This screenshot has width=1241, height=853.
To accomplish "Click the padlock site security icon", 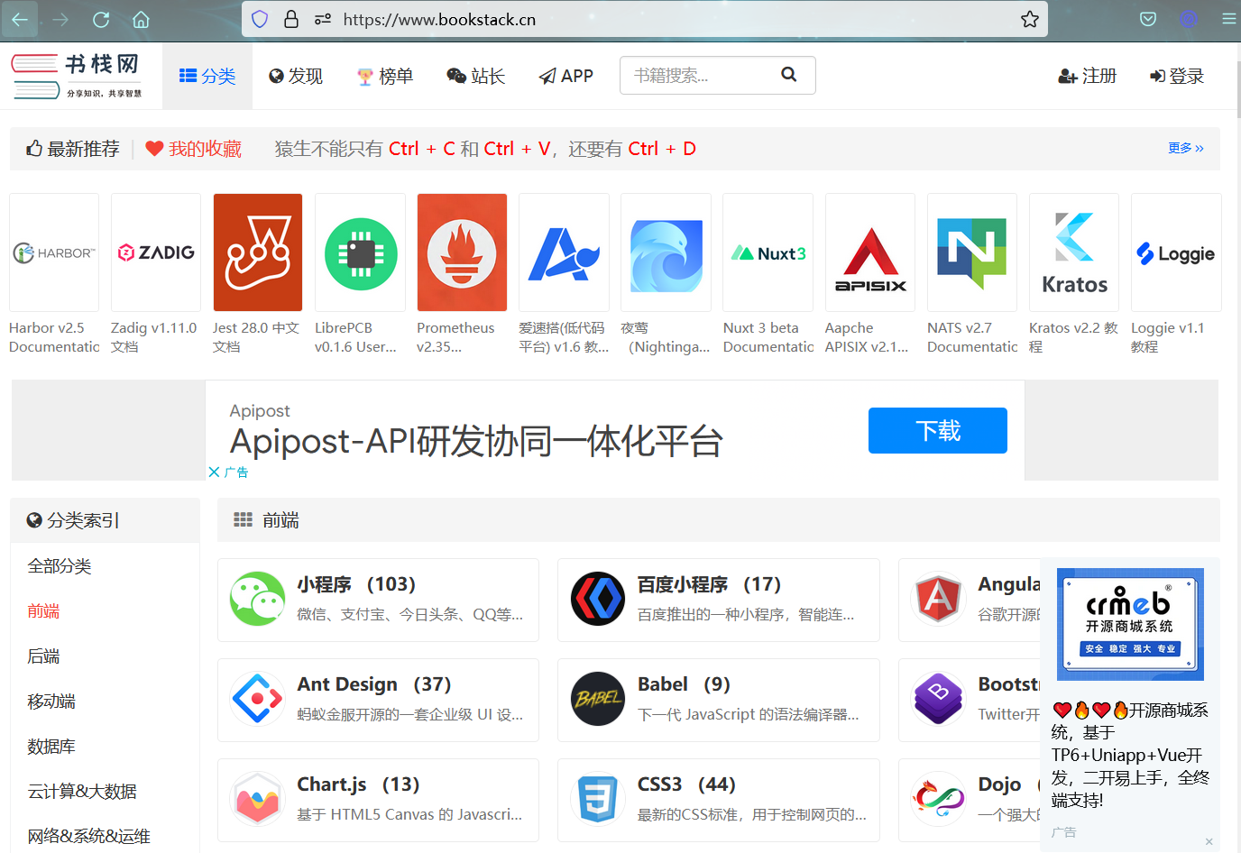I will coord(291,19).
